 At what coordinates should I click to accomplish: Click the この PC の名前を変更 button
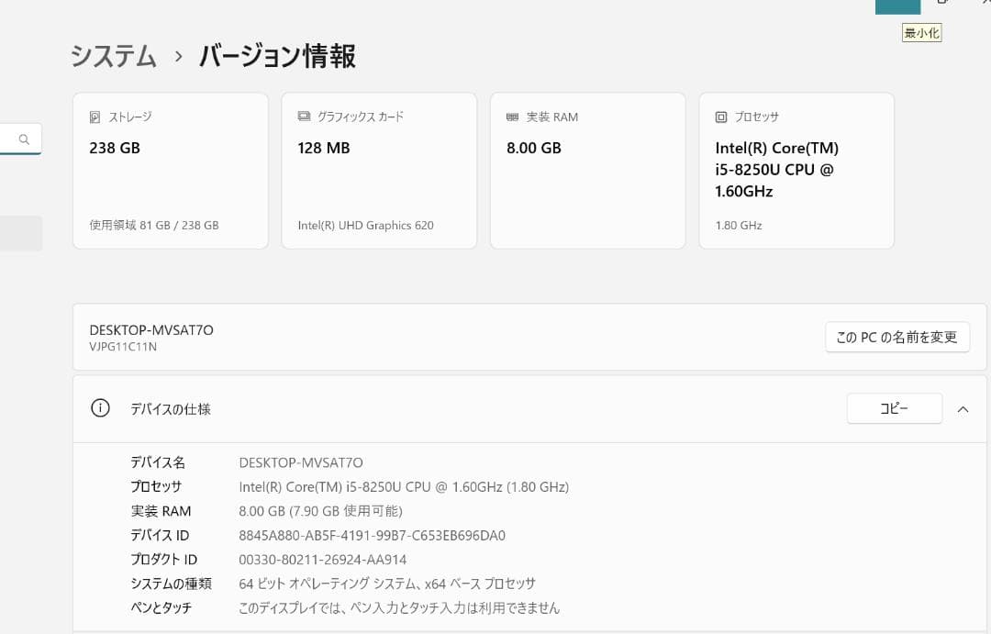[896, 337]
